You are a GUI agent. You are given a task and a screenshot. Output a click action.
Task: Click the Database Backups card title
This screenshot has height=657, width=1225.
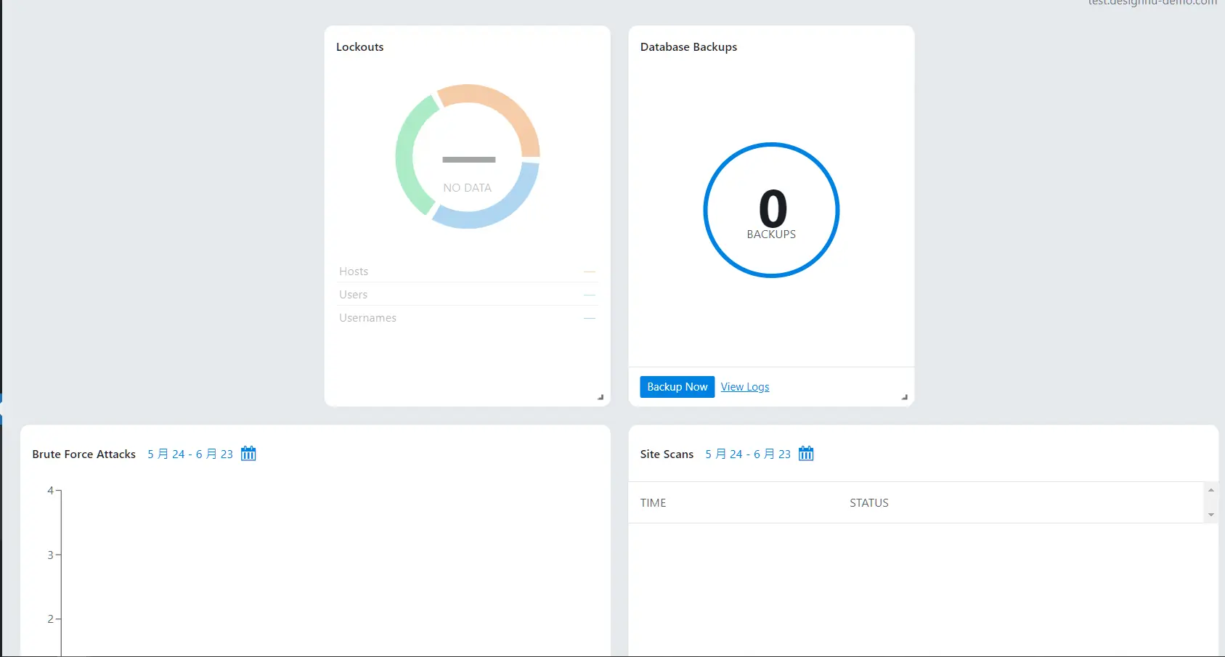click(x=688, y=46)
